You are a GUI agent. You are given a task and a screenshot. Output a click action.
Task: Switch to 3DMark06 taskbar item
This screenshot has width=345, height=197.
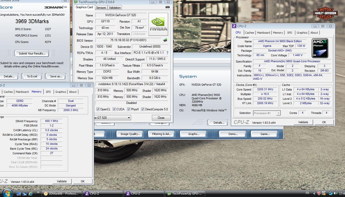[x=62, y=194]
